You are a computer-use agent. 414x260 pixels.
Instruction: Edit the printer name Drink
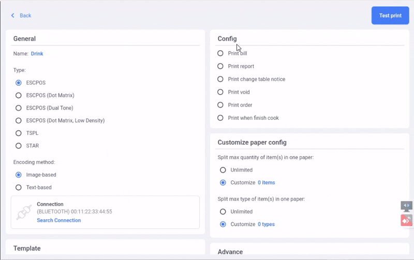[37, 53]
